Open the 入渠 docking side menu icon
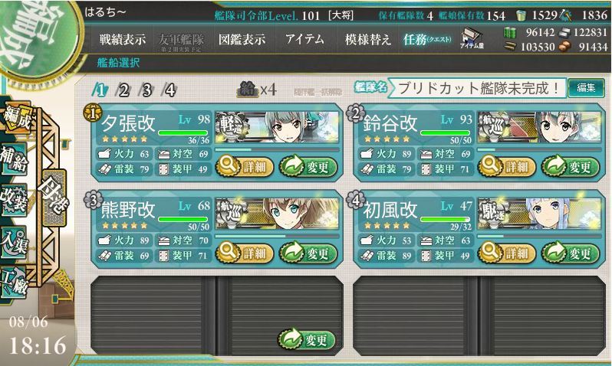The width and height of the screenshot is (612, 366). (x=15, y=242)
